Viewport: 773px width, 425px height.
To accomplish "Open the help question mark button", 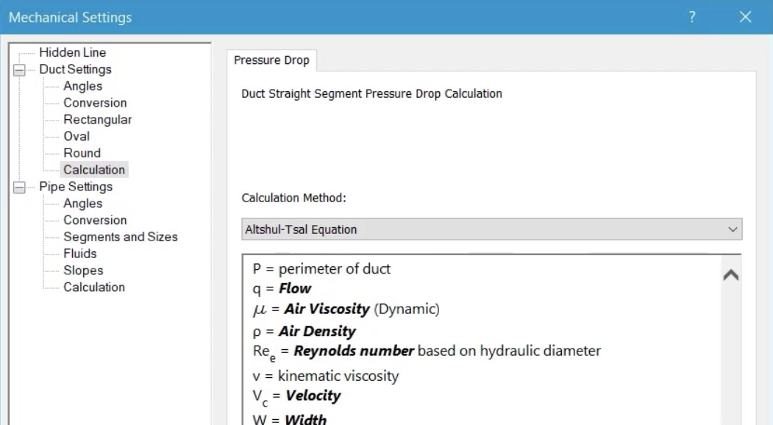I will point(692,17).
